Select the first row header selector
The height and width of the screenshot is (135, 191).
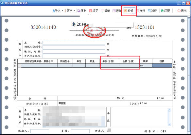point(19,66)
